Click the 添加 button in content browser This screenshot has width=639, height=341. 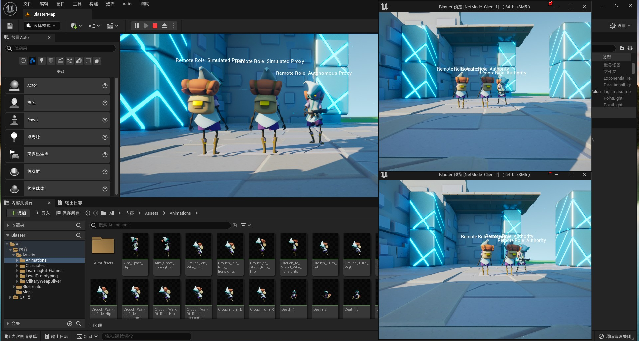pyautogui.click(x=19, y=213)
